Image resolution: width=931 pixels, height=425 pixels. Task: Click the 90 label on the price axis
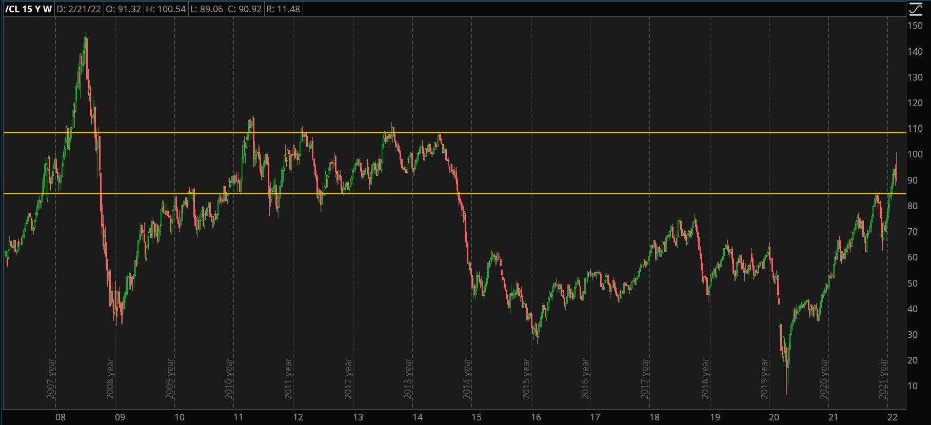pyautogui.click(x=912, y=180)
